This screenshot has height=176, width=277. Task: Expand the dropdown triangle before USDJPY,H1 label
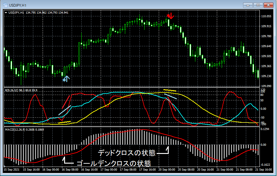point(6,13)
